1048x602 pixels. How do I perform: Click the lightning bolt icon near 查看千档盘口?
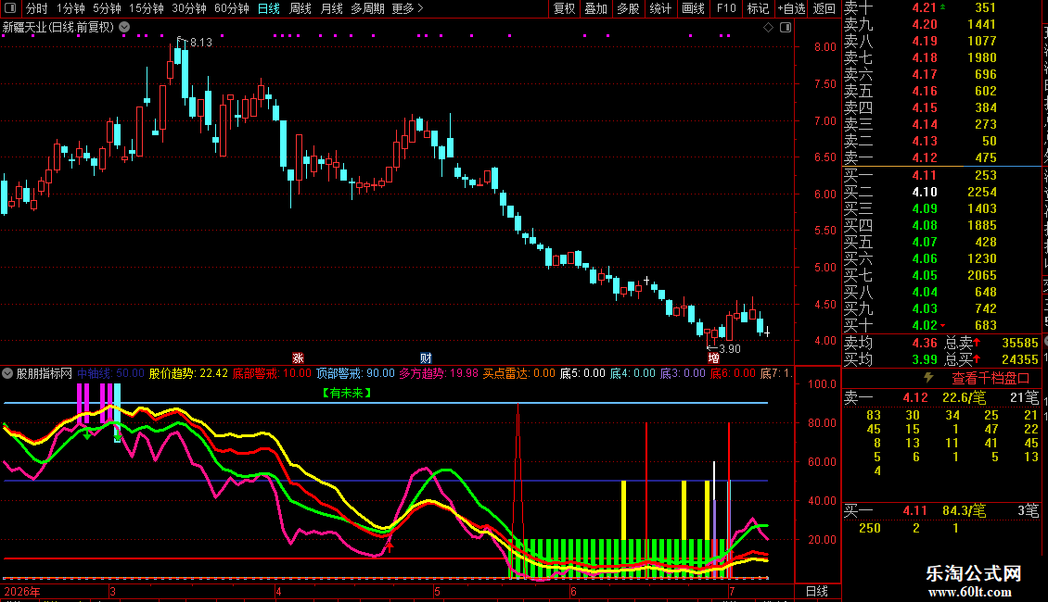[x=928, y=378]
